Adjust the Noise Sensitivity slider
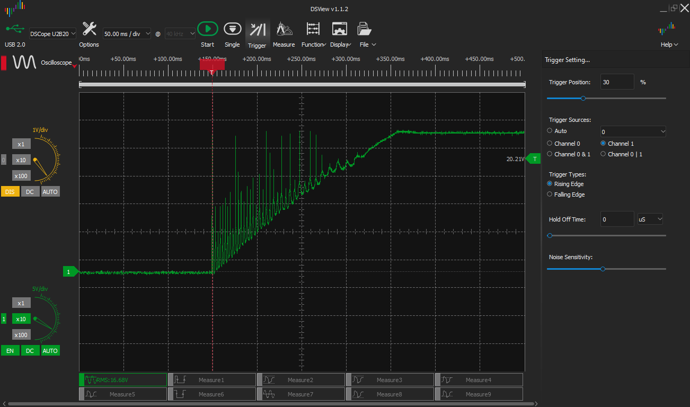This screenshot has width=690, height=407. 606,269
